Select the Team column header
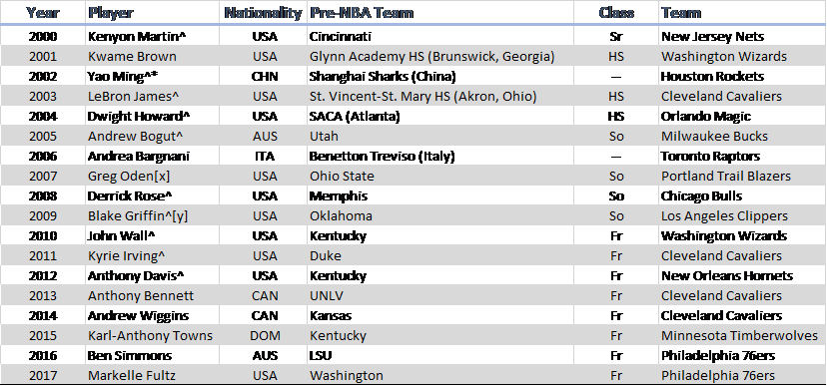827x386 pixels. [x=743, y=12]
